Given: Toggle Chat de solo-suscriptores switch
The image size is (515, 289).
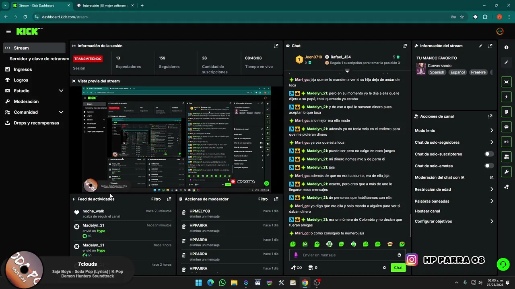Looking at the screenshot, I should pyautogui.click(x=489, y=154).
